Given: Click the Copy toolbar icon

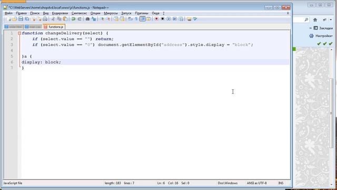Looking at the screenshot, I should tap(59, 19).
